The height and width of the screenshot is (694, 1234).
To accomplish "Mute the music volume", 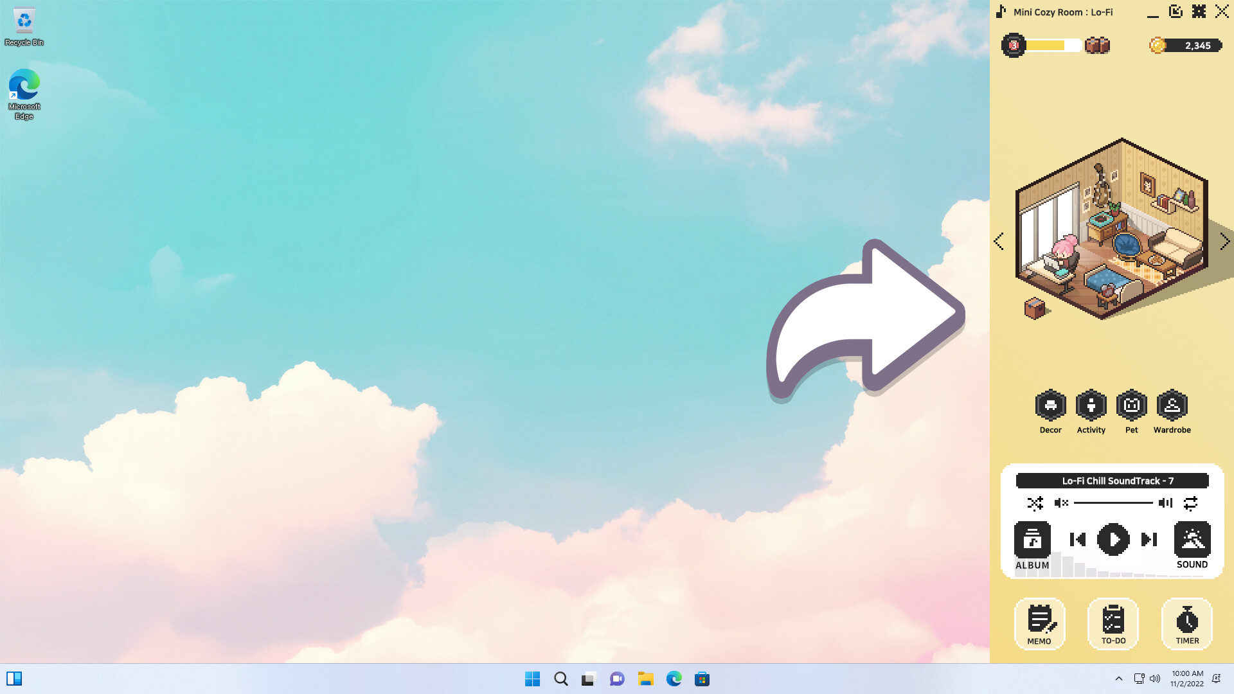I will coord(1061,503).
